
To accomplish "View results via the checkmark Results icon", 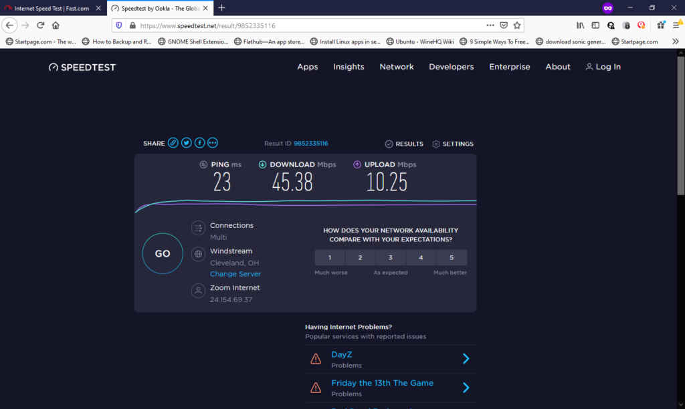I will [389, 144].
